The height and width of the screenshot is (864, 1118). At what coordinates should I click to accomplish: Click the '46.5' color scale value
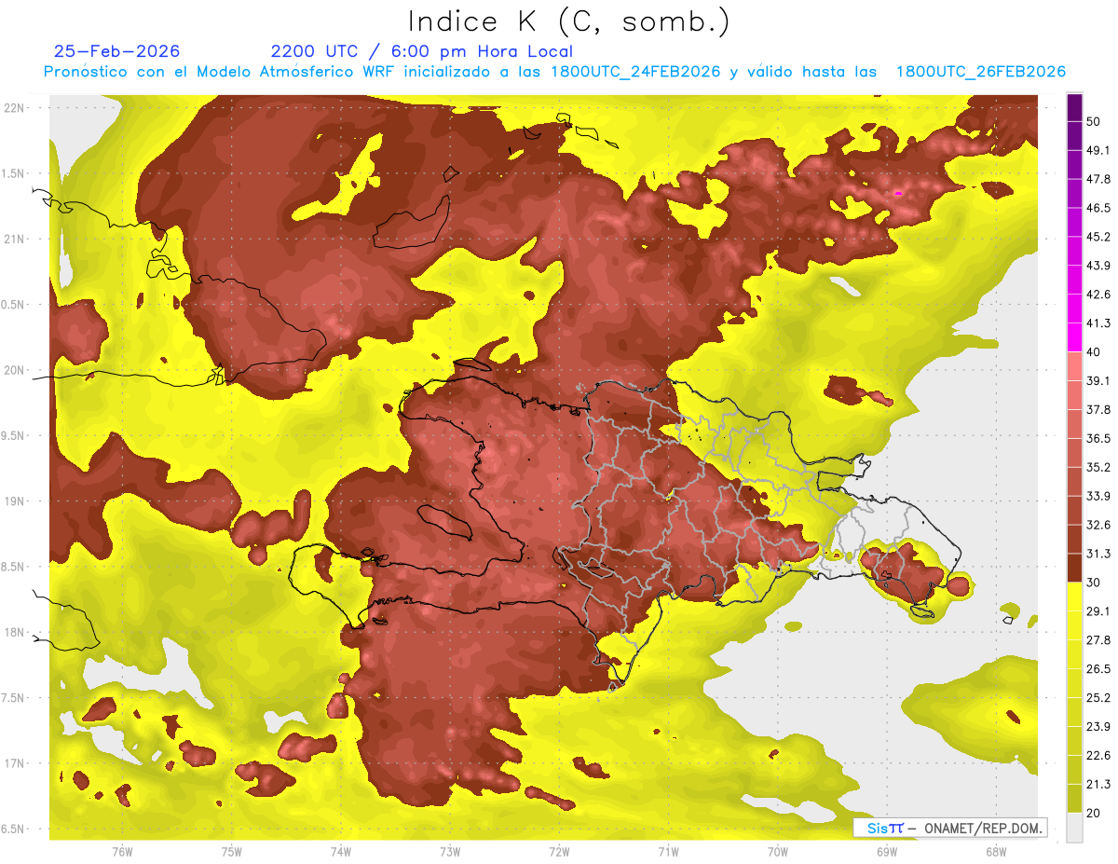click(1098, 208)
